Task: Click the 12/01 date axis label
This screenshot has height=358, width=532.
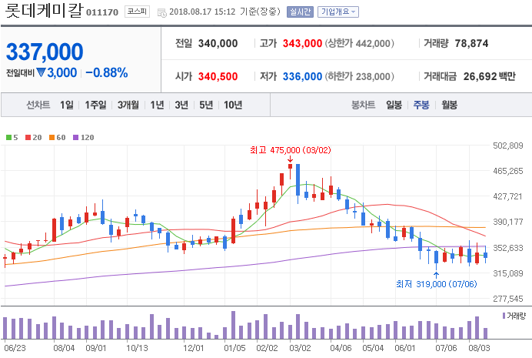Action: coord(194,348)
